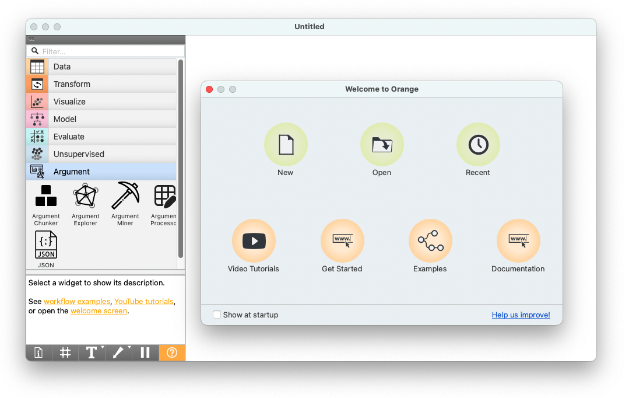629x398 pixels.
Task: Click the Help us improve! link
Action: (521, 315)
